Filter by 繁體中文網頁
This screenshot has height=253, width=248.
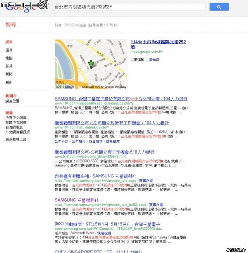click(16, 123)
